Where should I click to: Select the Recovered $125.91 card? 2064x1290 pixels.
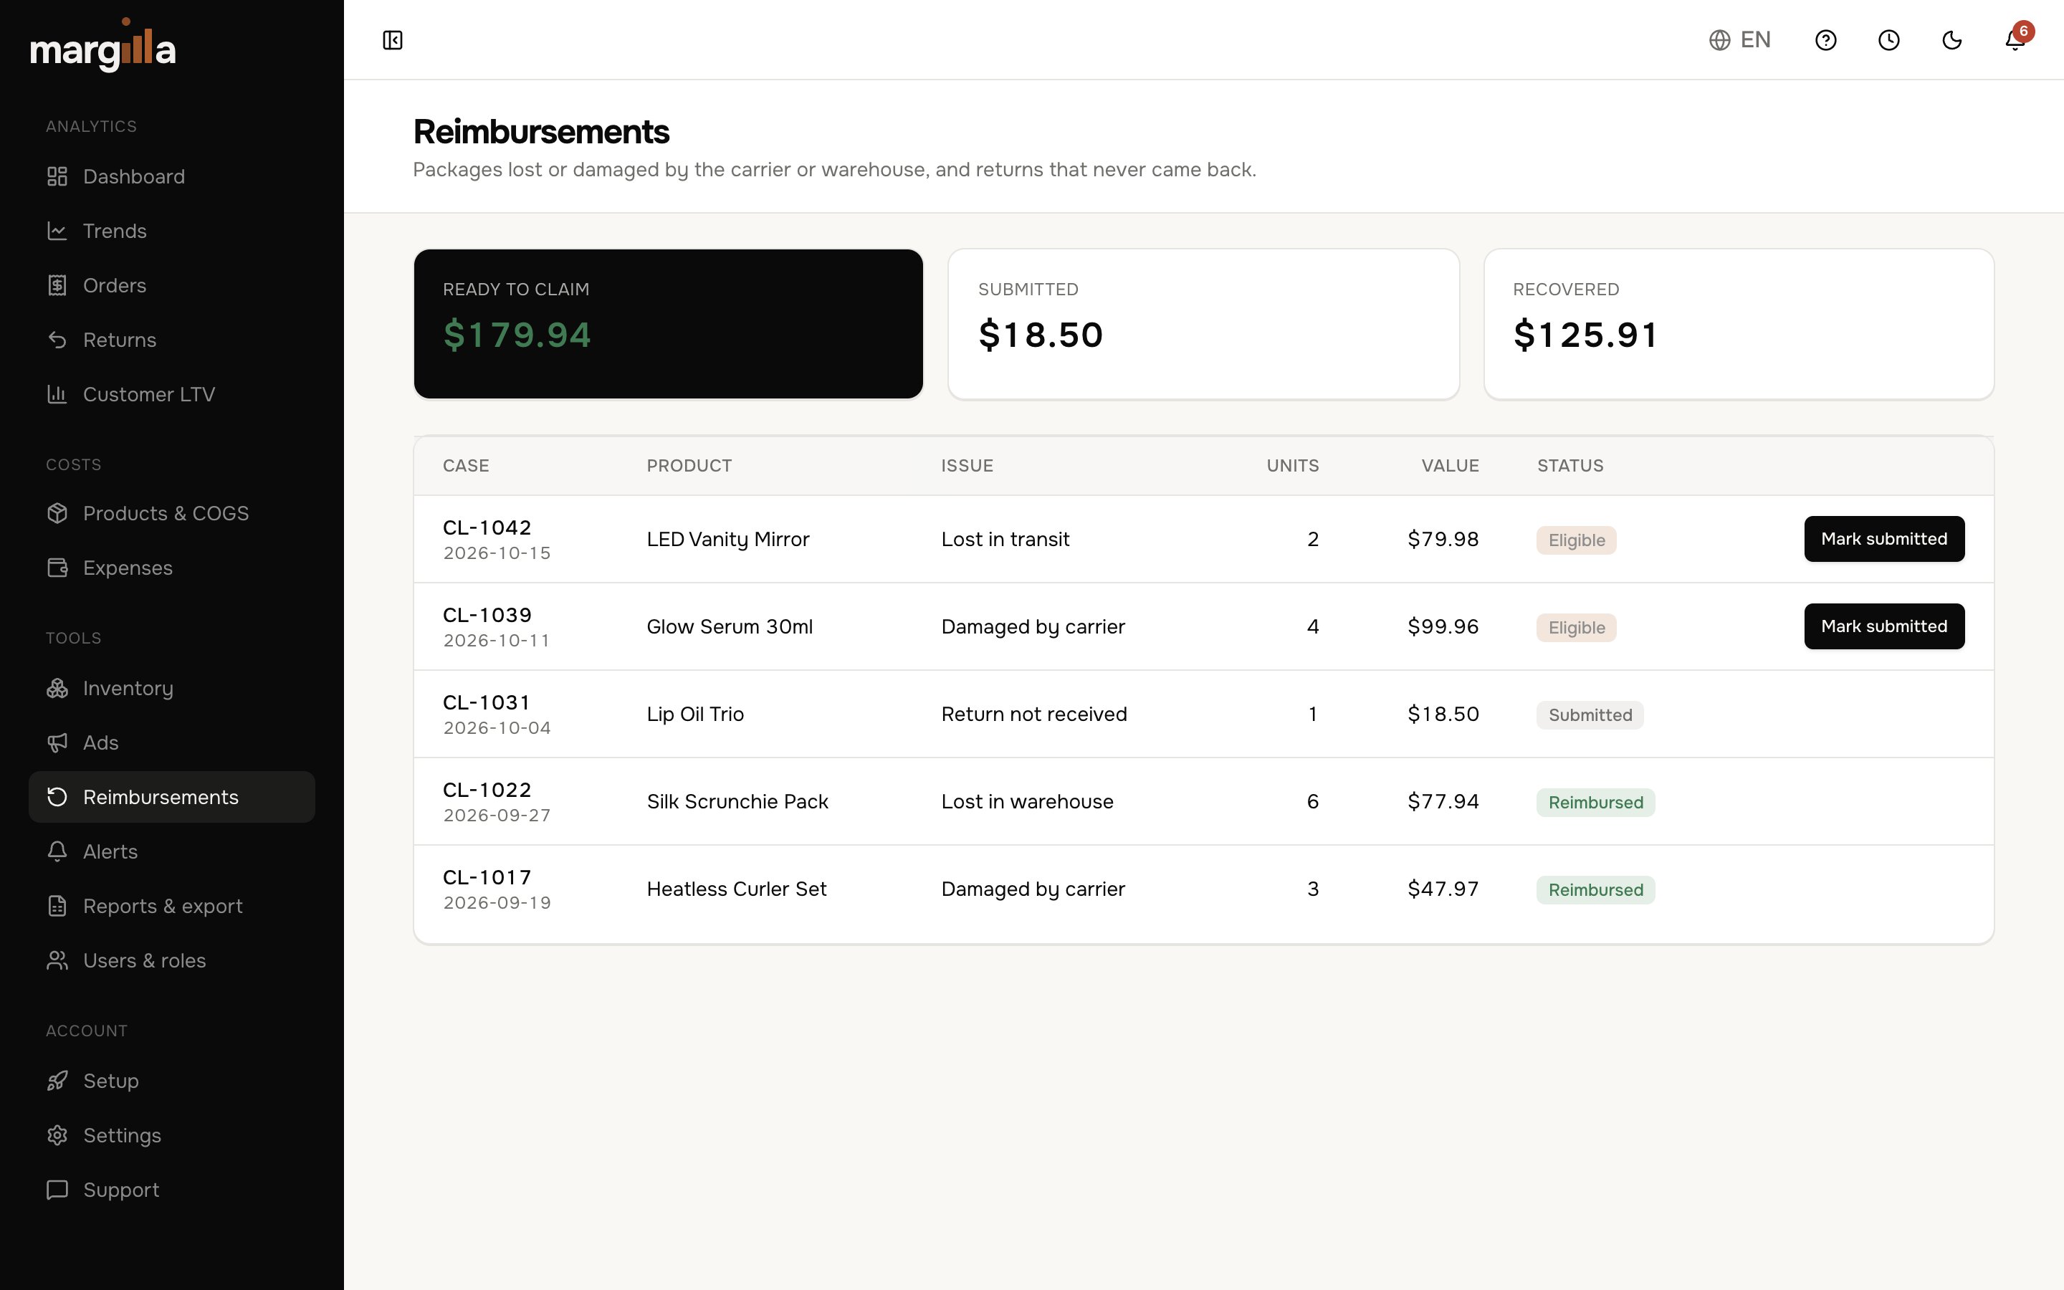coord(1738,324)
